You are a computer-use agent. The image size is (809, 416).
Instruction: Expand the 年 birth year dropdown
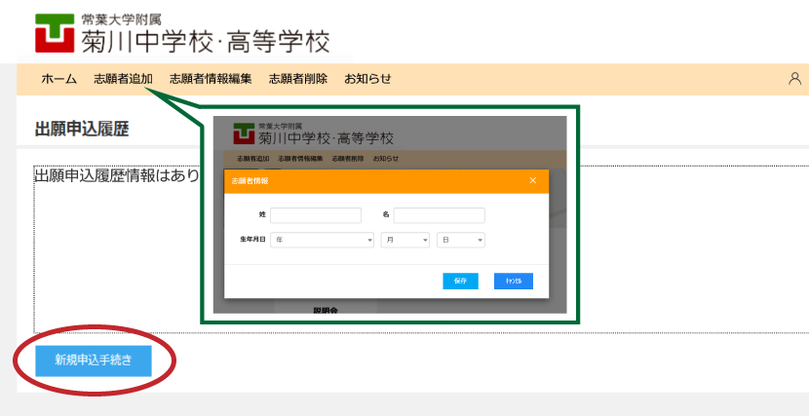324,239
